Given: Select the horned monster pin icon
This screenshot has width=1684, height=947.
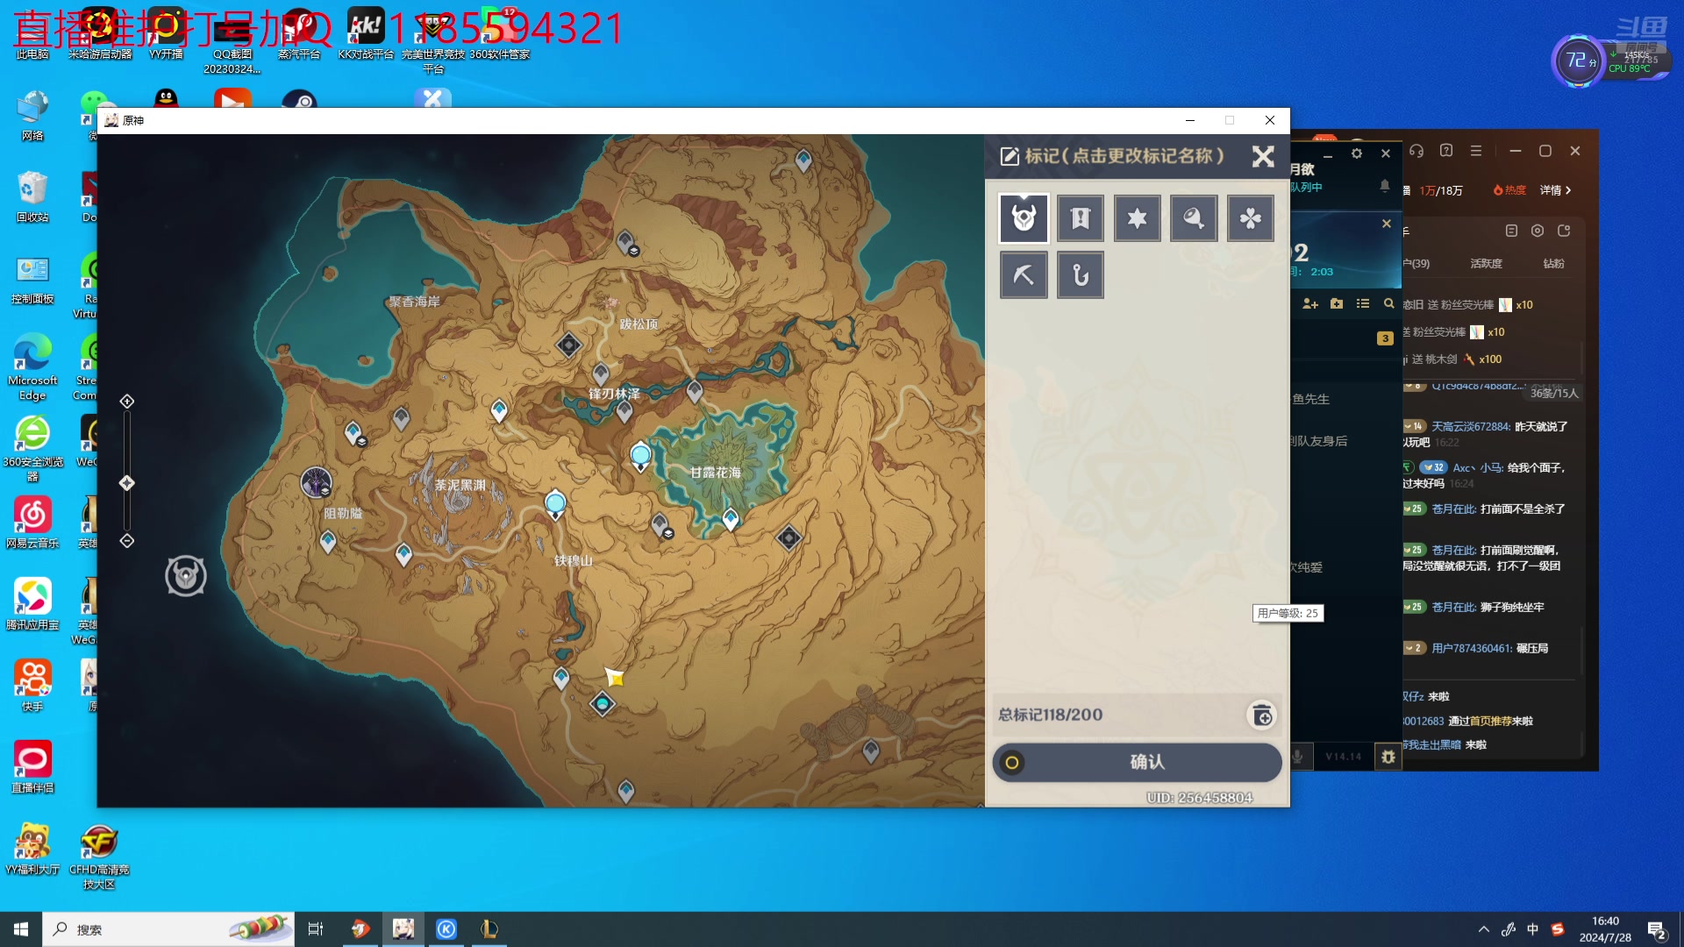Looking at the screenshot, I should point(1024,218).
